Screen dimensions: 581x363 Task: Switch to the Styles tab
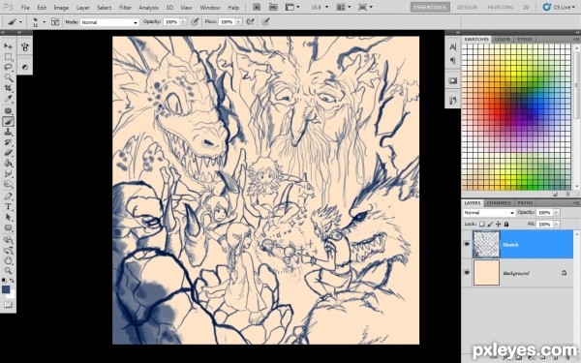click(524, 39)
